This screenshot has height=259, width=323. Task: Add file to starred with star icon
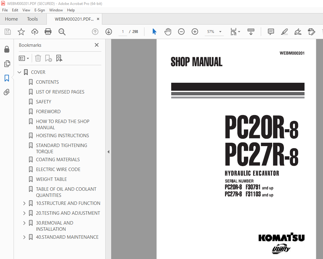point(21,32)
